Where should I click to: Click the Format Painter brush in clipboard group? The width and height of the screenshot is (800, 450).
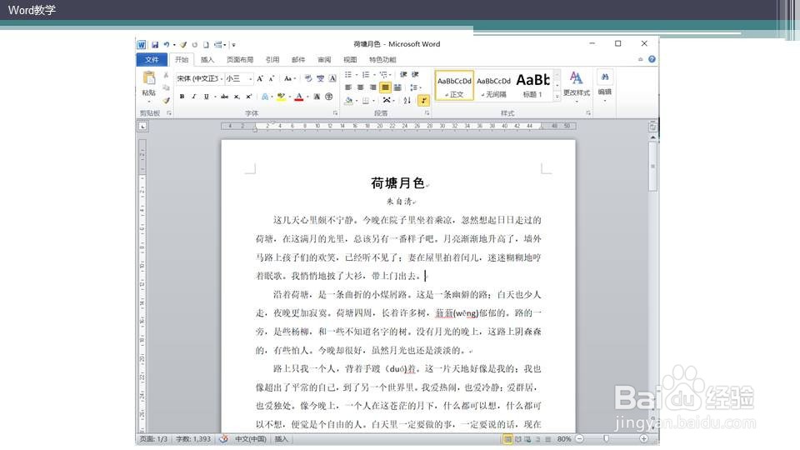[x=166, y=100]
